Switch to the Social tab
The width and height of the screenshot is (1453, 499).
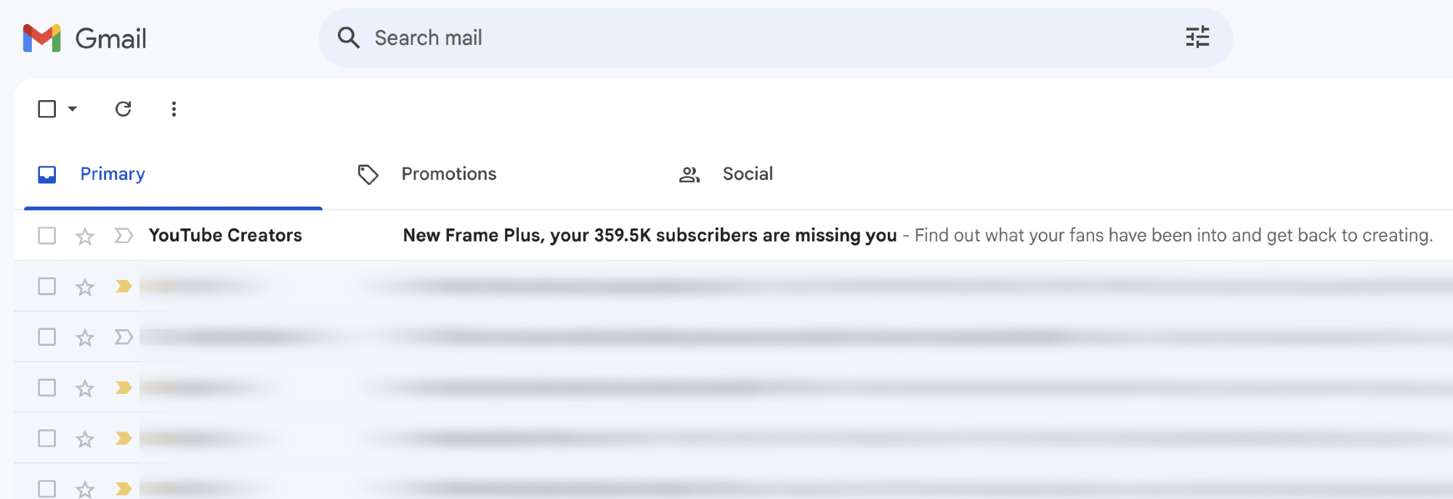click(x=747, y=174)
